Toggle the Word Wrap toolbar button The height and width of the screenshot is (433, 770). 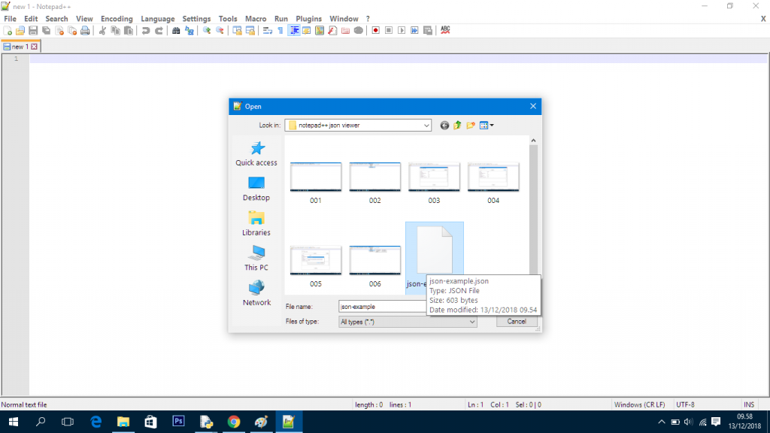tap(268, 31)
